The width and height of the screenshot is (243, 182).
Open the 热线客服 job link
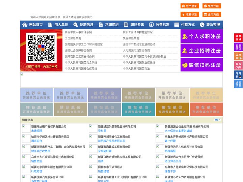(x=170, y=151)
